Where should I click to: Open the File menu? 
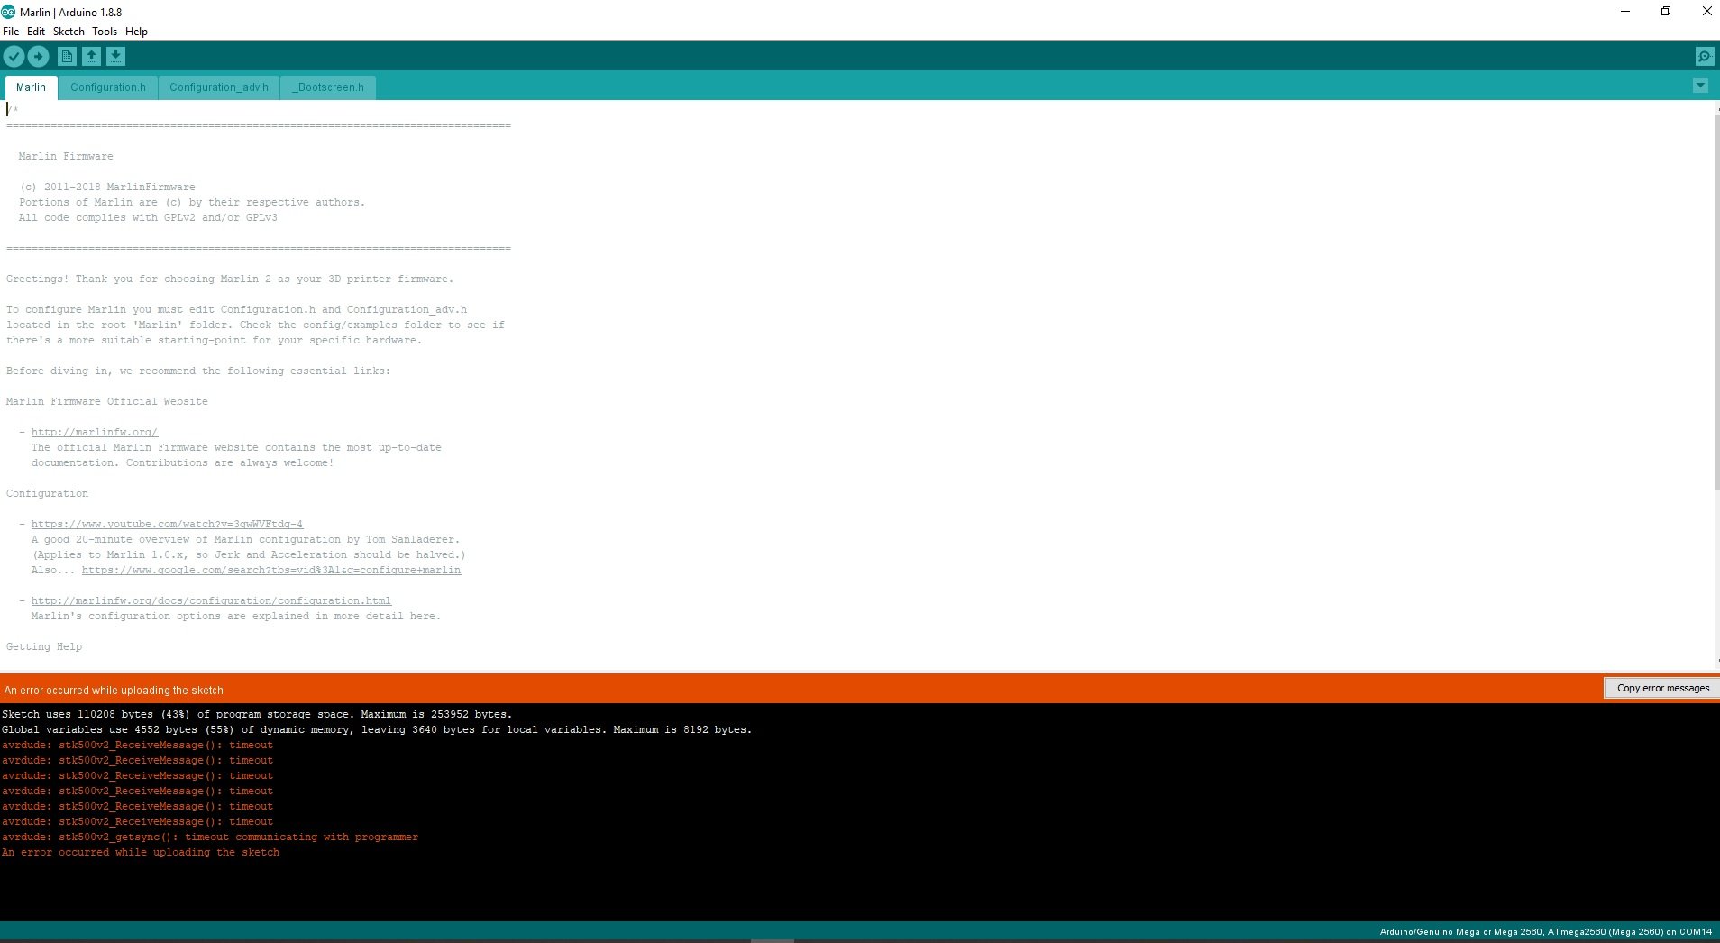11,32
